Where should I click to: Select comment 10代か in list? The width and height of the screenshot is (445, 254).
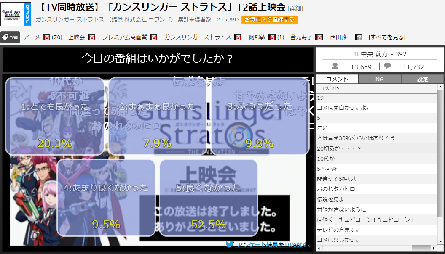point(376,159)
